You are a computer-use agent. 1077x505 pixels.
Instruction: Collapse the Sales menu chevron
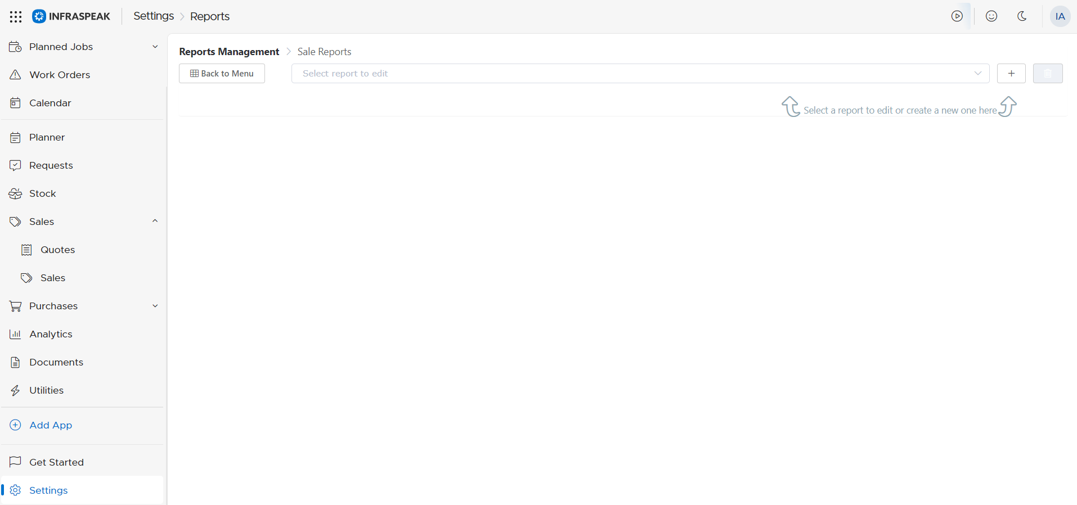pos(155,221)
